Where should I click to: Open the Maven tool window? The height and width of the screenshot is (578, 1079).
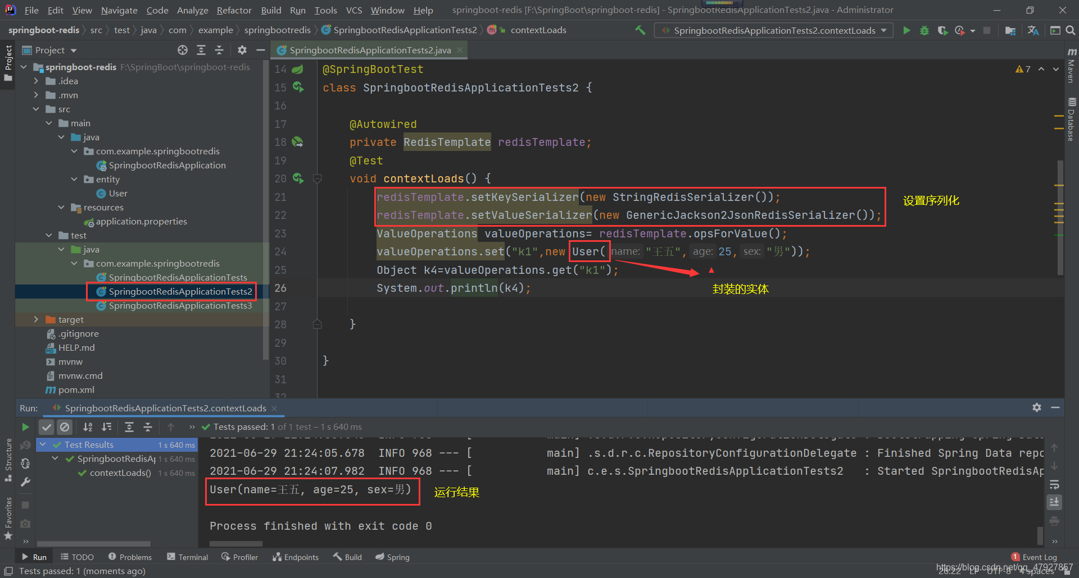(x=1072, y=65)
